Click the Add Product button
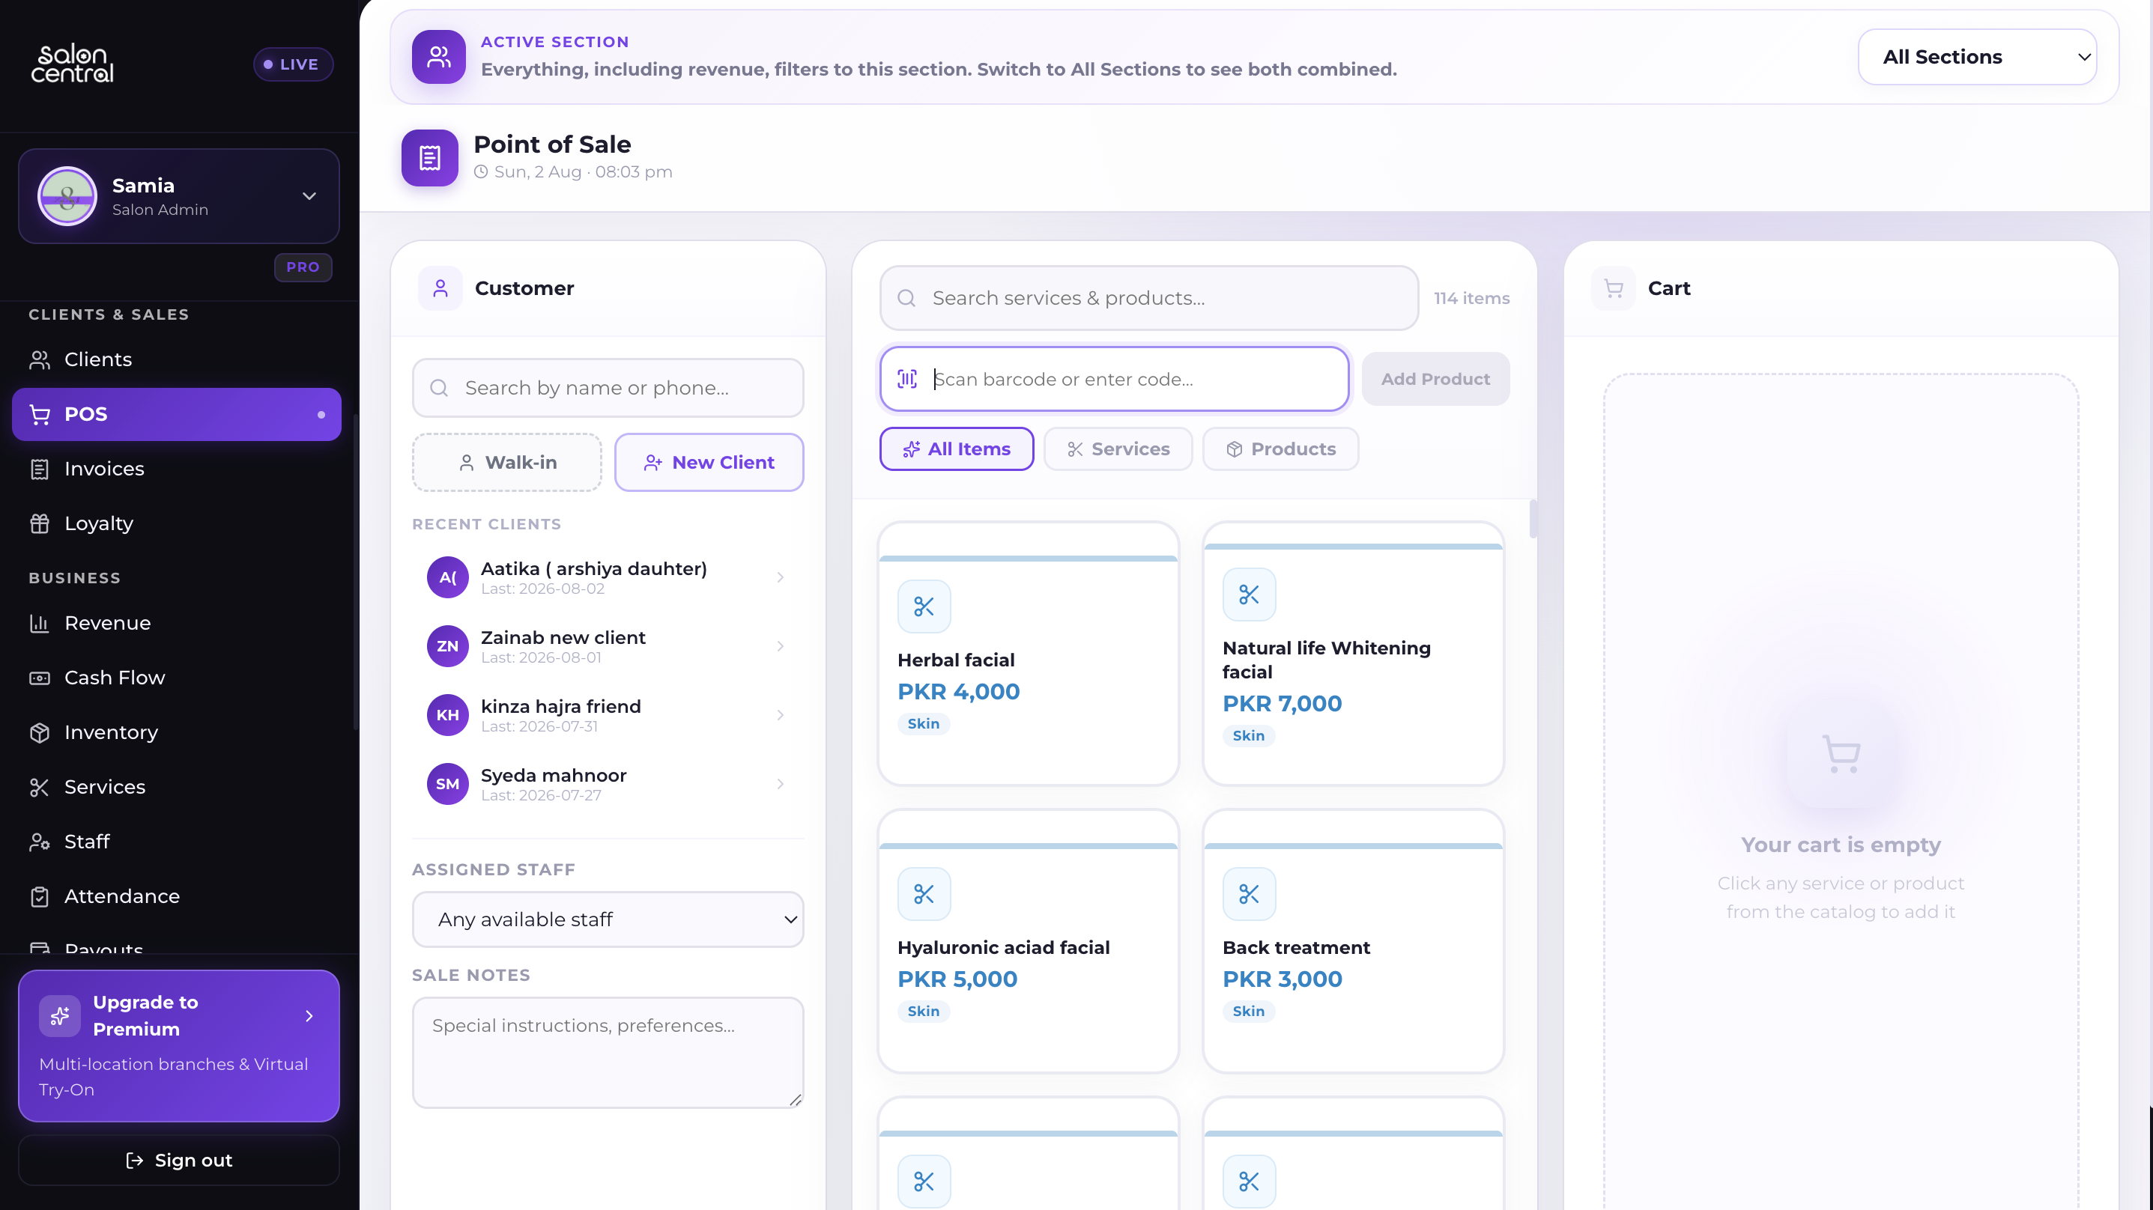2153x1210 pixels. point(1435,380)
